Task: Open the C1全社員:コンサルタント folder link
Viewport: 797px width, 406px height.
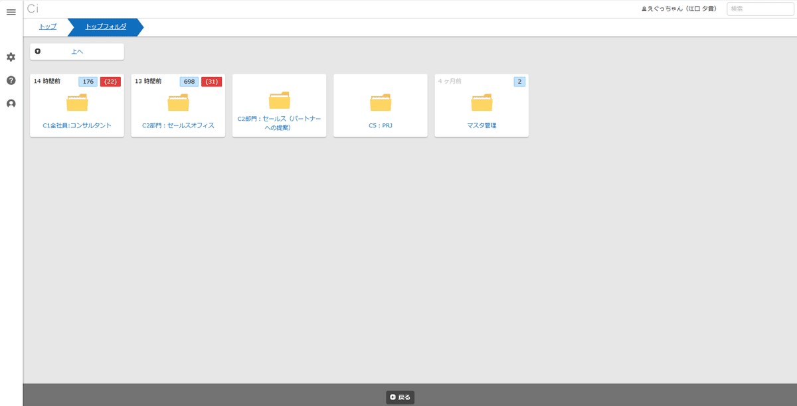Action: point(77,125)
